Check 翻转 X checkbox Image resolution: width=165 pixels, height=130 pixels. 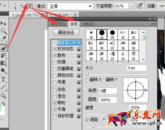click(87, 80)
